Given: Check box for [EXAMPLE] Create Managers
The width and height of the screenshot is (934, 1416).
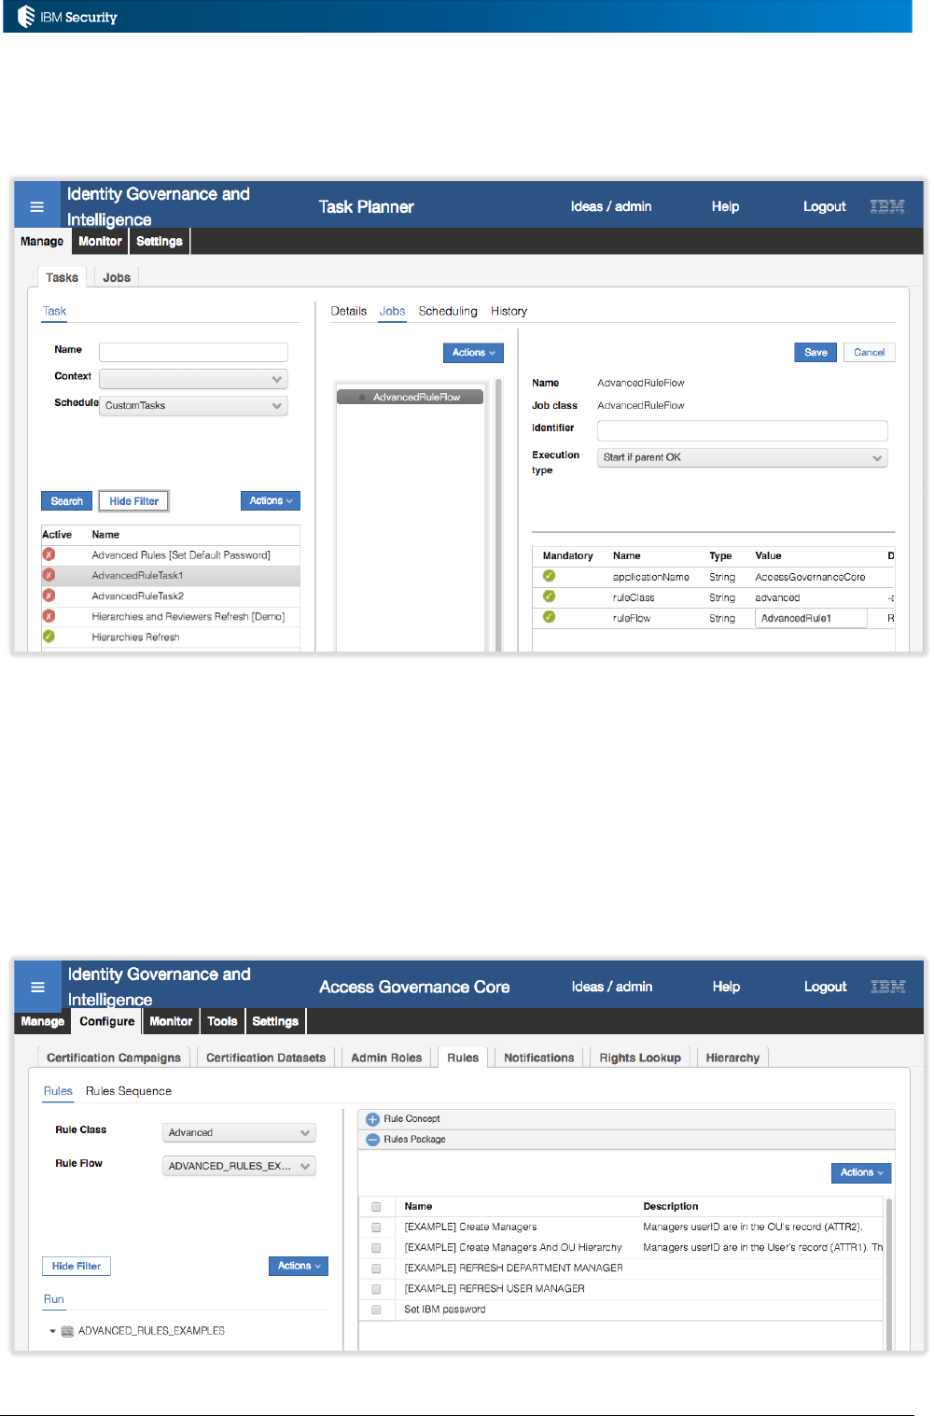Looking at the screenshot, I should tap(376, 1227).
